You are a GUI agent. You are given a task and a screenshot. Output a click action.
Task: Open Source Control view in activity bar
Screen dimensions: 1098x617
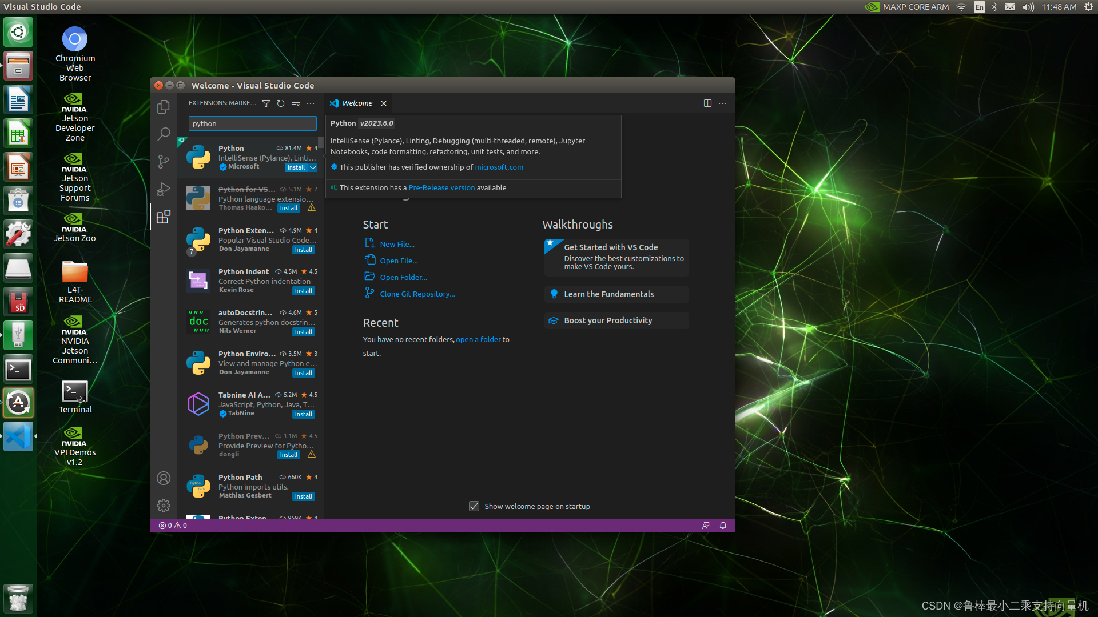[x=164, y=162]
